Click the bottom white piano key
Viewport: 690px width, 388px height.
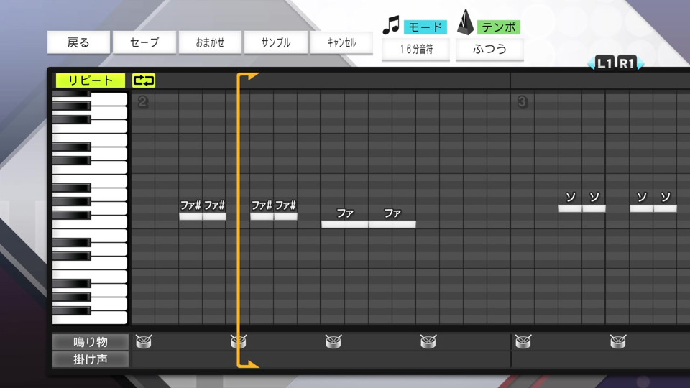pos(90,318)
